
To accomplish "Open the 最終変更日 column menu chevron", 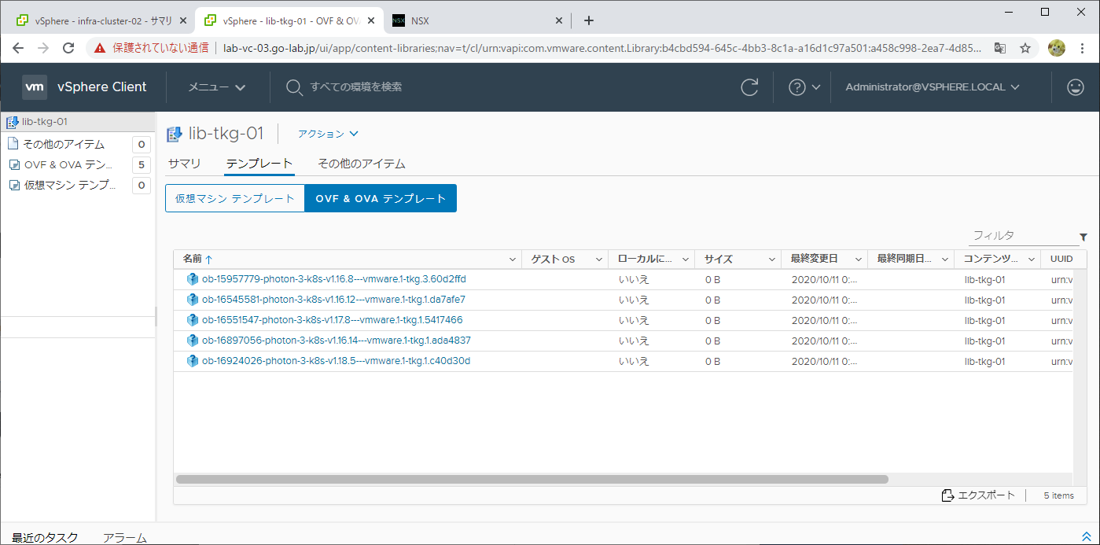I will pos(859,259).
